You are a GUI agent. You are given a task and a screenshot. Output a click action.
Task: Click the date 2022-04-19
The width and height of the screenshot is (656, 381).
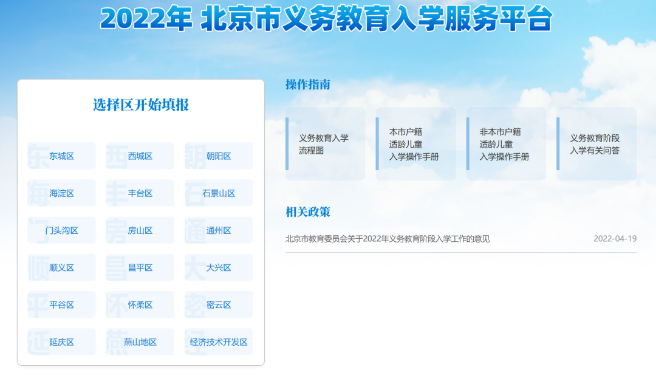click(615, 239)
